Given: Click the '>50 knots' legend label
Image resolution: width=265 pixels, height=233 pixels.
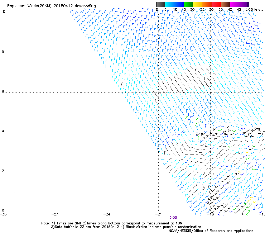Looking at the screenshot, I should [x=255, y=9].
